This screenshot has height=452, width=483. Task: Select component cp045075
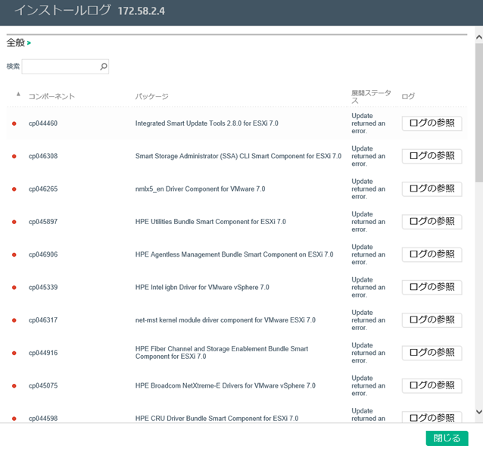click(x=43, y=386)
